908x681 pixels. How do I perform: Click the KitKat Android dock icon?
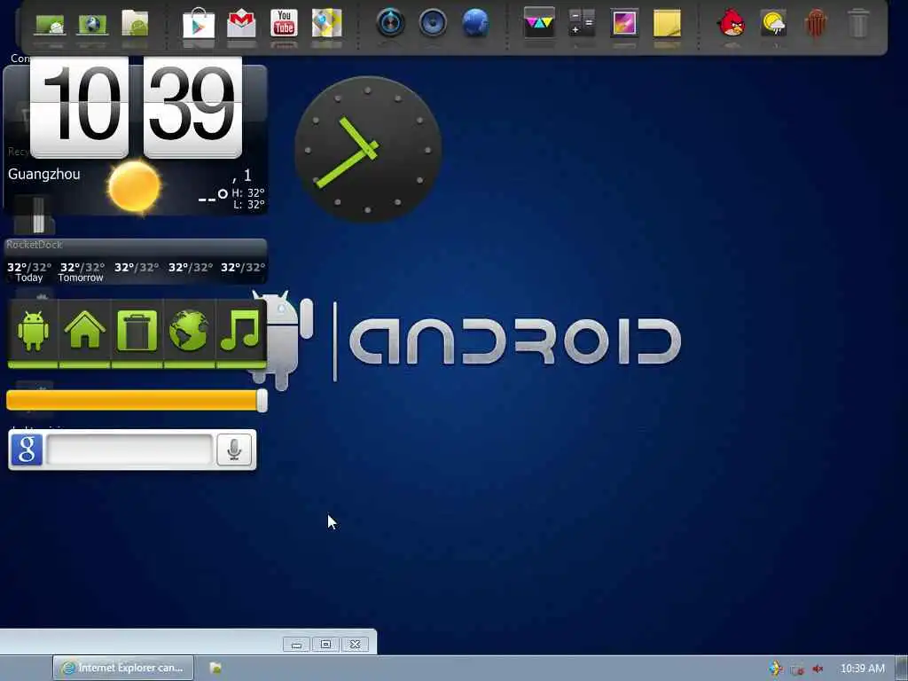pos(816,23)
